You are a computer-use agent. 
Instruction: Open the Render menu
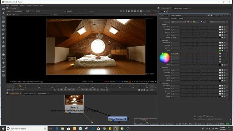[x=29, y=5]
